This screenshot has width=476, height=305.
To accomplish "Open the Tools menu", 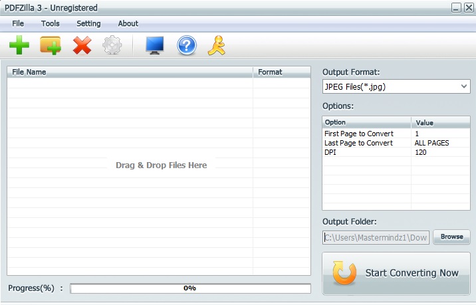I will (x=50, y=23).
